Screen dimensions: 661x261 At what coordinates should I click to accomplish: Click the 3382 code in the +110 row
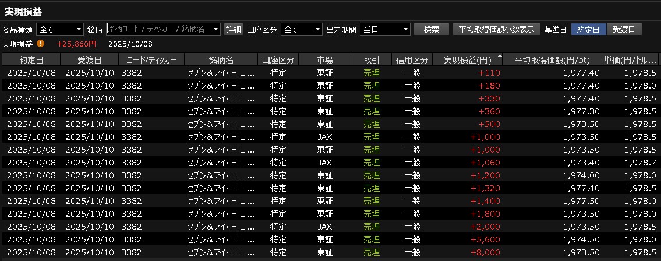tap(131, 72)
